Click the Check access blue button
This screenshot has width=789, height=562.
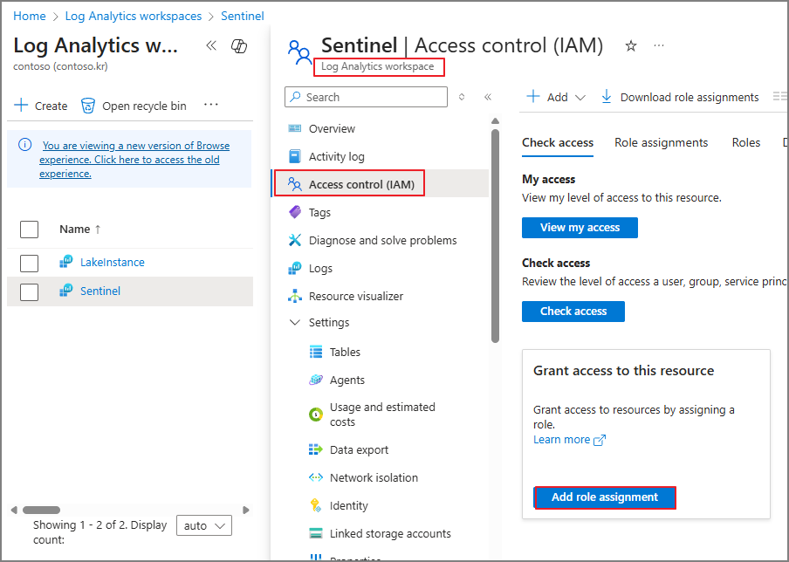(573, 312)
